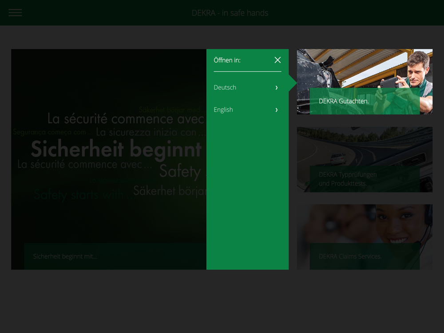The image size is (444, 333).
Task: Choose English language option
Action: coord(247,110)
